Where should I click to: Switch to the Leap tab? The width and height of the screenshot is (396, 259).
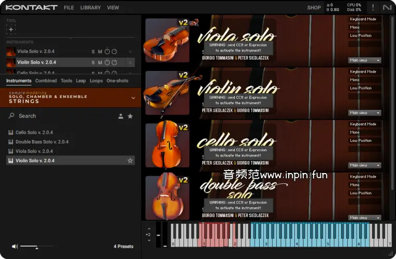click(x=81, y=81)
